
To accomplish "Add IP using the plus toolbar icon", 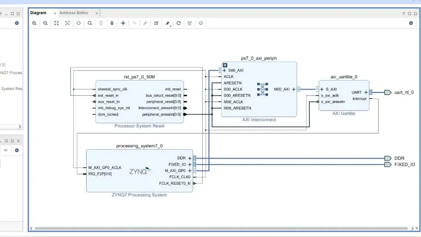I will pyautogui.click(x=123, y=23).
